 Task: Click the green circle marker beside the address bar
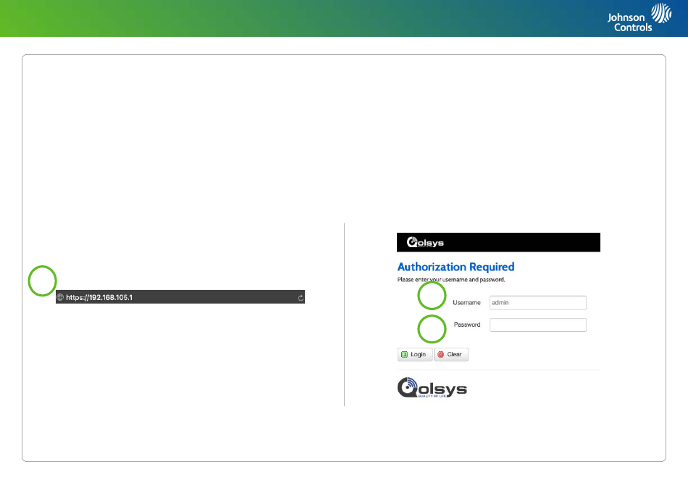pyautogui.click(x=43, y=281)
